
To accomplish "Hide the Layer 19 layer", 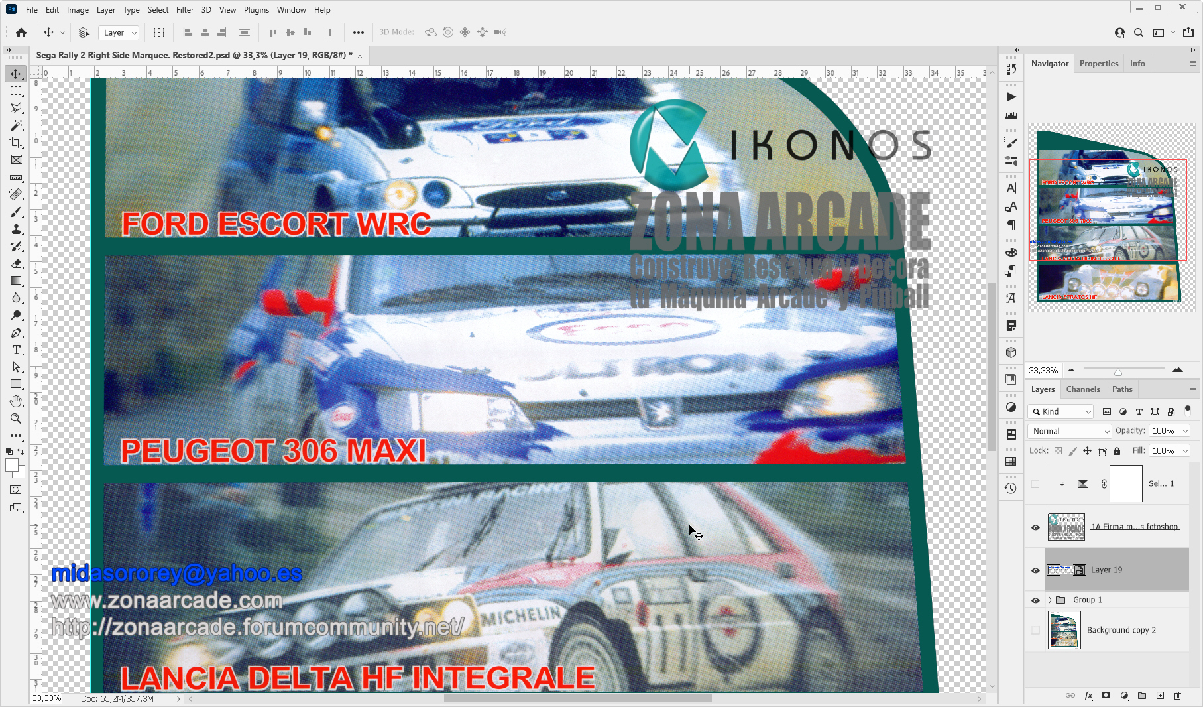I will (1035, 570).
